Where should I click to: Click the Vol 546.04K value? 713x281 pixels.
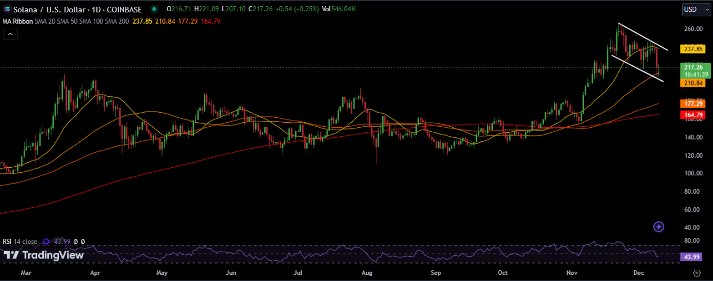338,10
